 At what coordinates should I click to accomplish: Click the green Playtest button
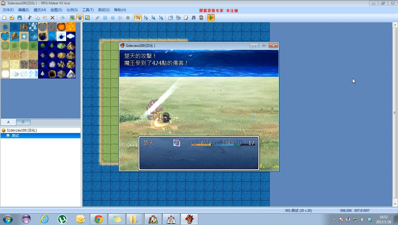pos(211,18)
